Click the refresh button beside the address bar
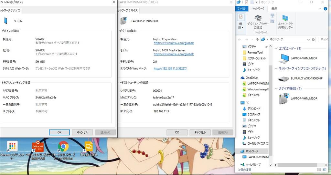331x175 pixels. 313,39
